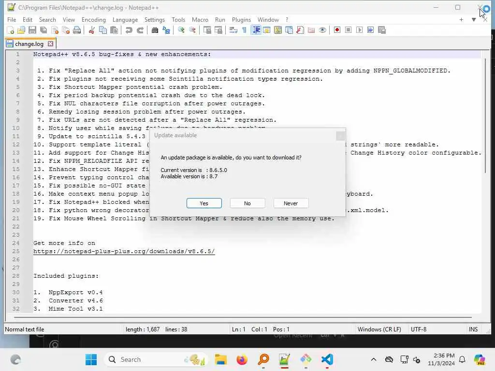Screen dimensions: 495x371
Task: Toggle synchronize horizontal scrolling icon
Action: pos(218,30)
